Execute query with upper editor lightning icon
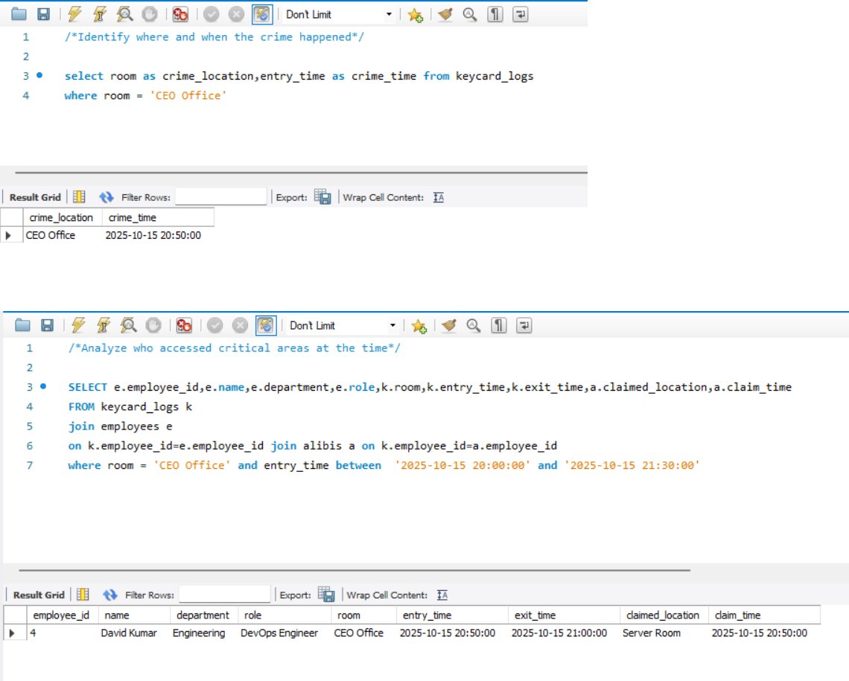 [x=74, y=14]
